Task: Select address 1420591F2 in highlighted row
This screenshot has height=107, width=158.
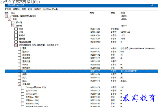Action: (x=95, y=71)
